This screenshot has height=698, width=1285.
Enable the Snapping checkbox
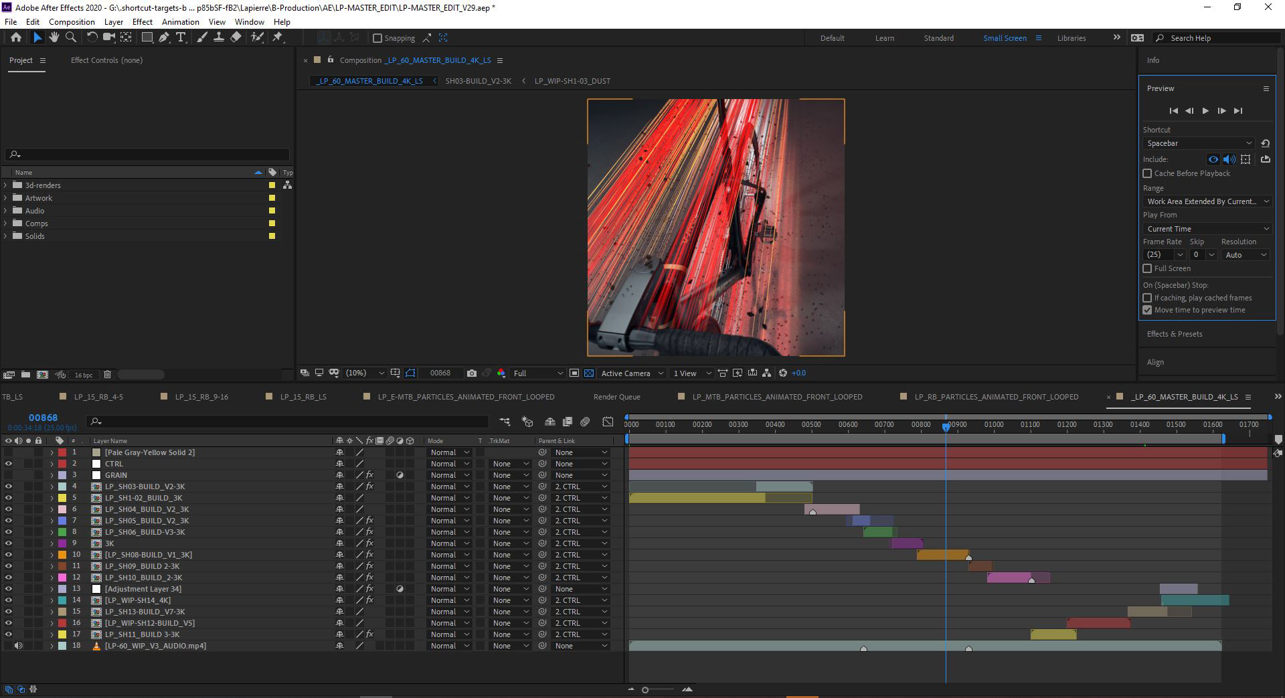coord(377,38)
